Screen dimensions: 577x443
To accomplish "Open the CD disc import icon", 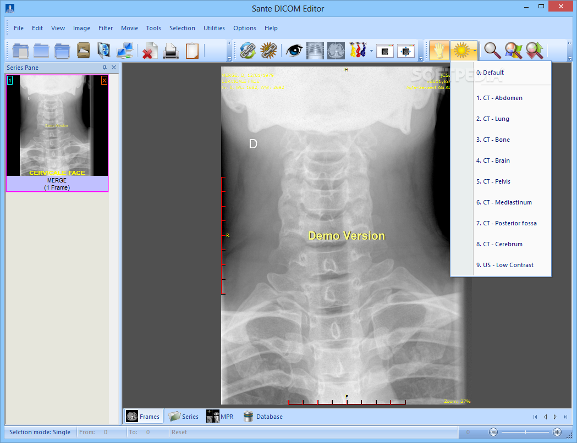I will coord(104,51).
